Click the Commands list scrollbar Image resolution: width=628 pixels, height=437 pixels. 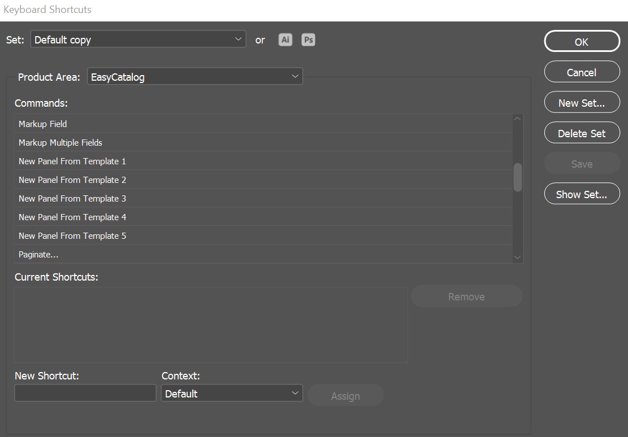coord(517,175)
